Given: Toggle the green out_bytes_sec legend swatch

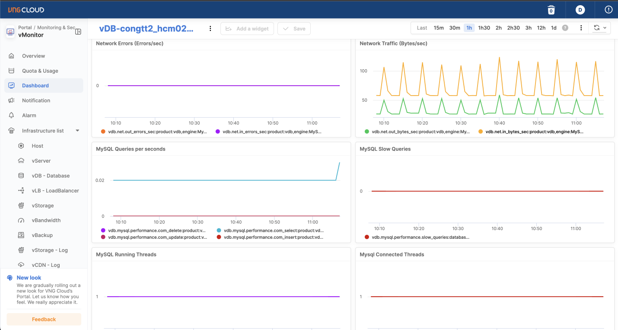Looking at the screenshot, I should [x=367, y=131].
